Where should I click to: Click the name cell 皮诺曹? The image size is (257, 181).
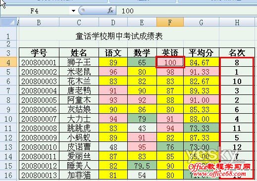79,146
